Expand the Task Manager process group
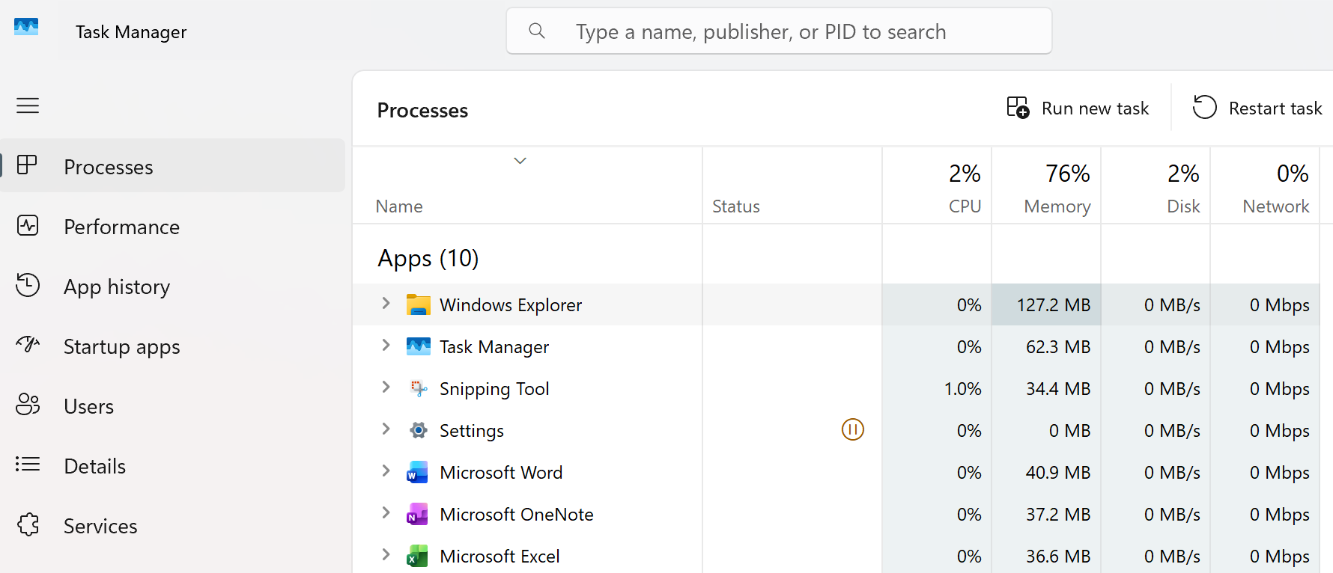Viewport: 1333px width, 573px height. pyautogui.click(x=386, y=345)
